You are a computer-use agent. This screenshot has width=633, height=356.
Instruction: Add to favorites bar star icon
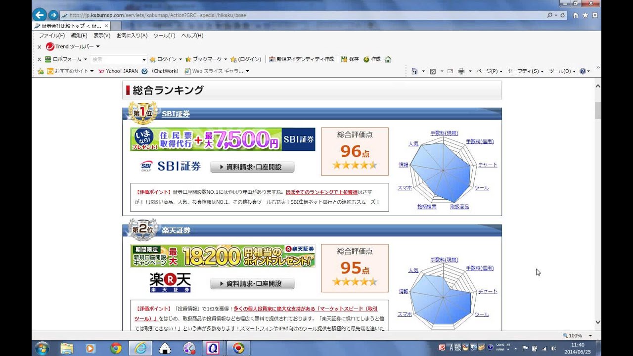coord(41,71)
